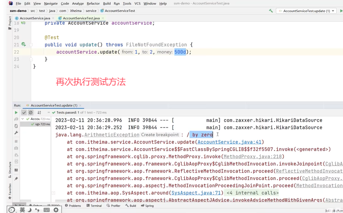Open Project side panel
Viewport: 343px width, 213px height.
(x=10, y=23)
